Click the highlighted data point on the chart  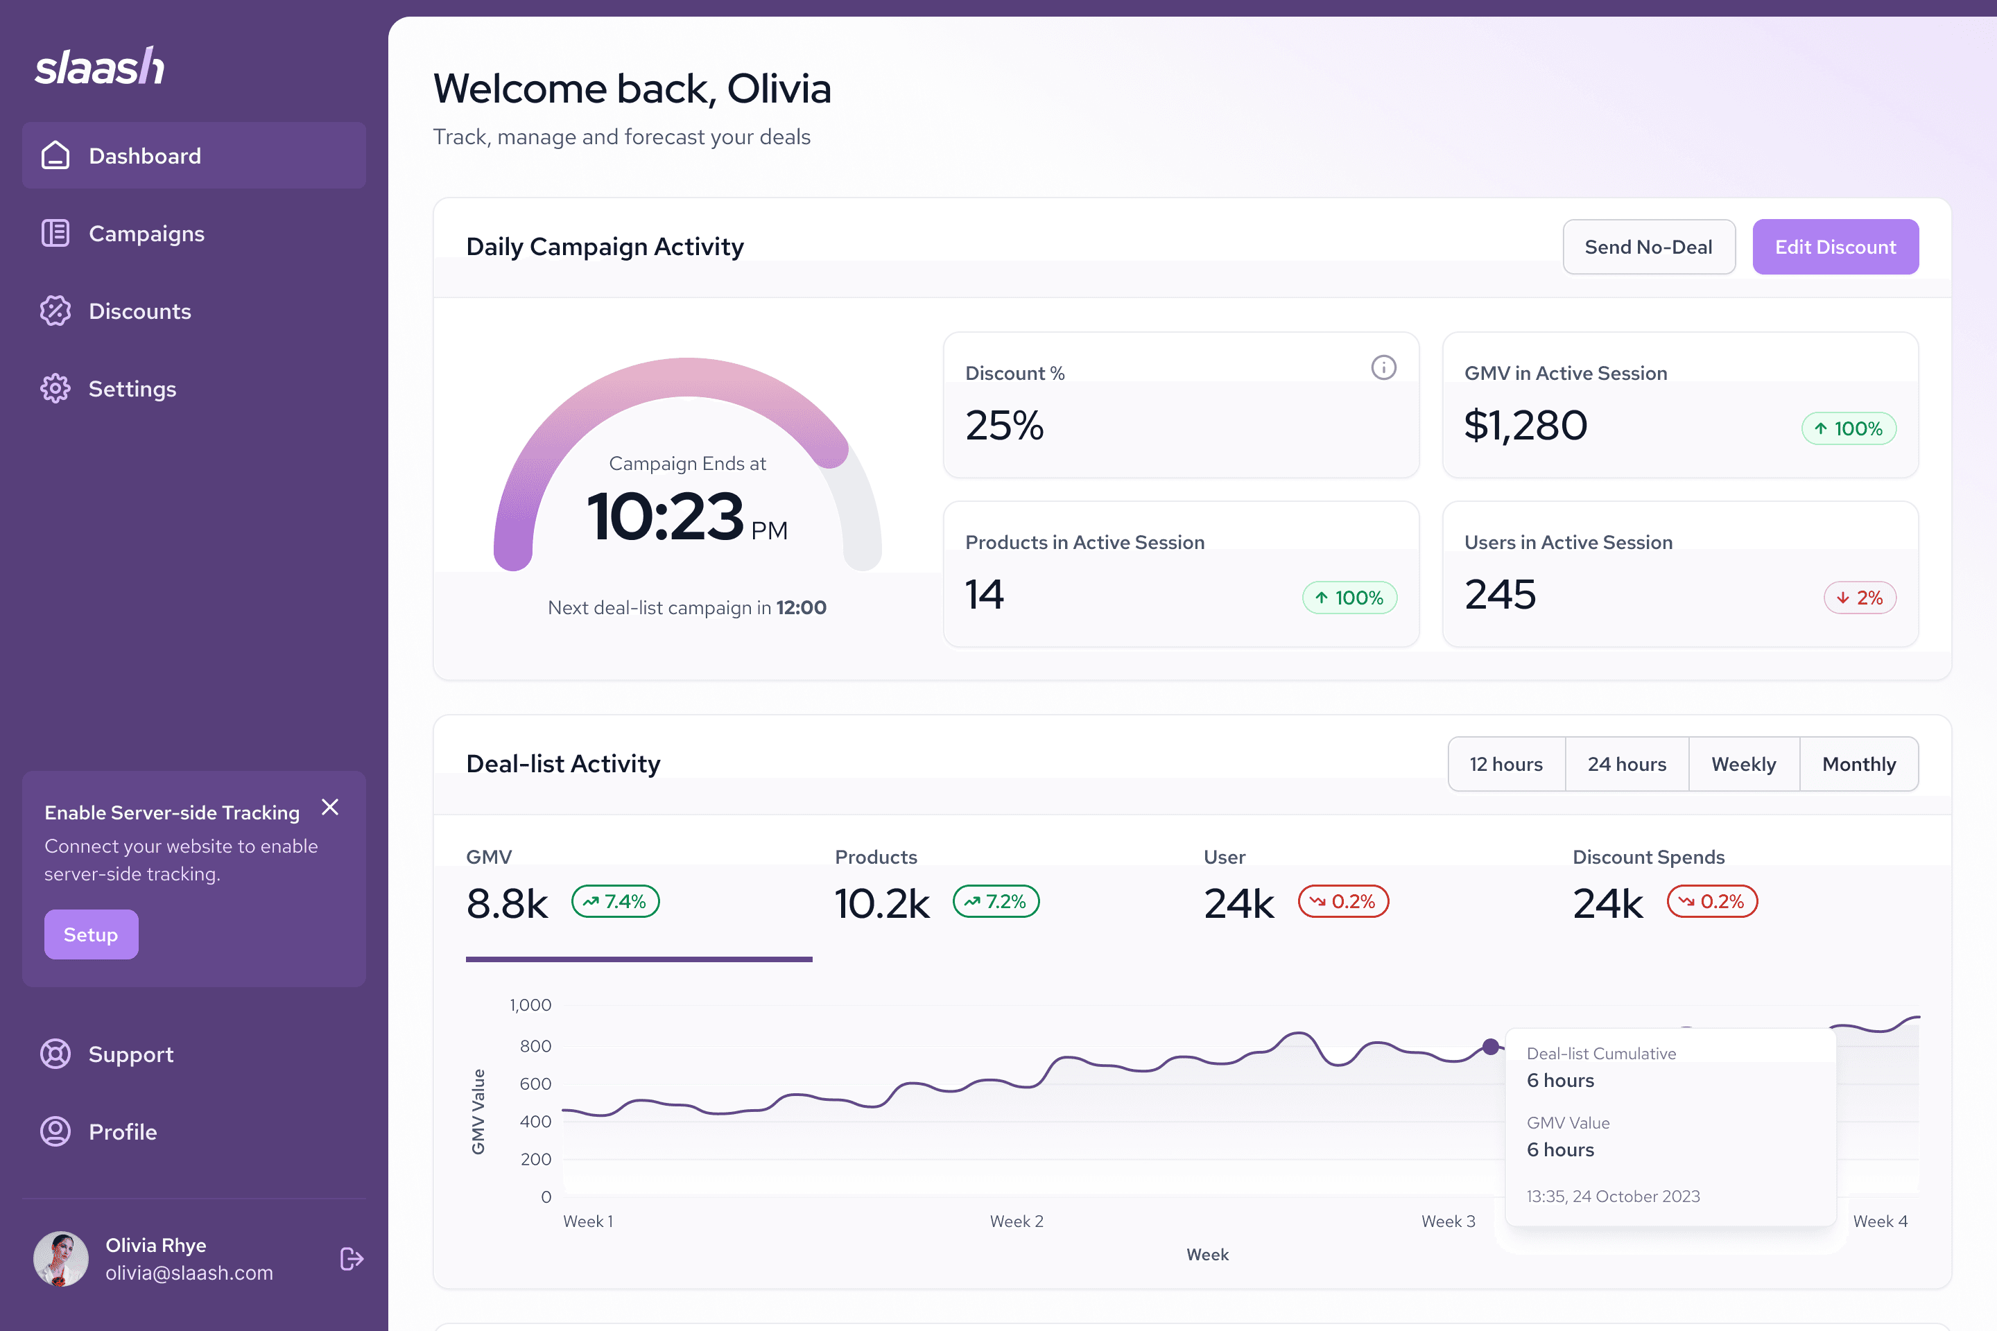pos(1491,1047)
